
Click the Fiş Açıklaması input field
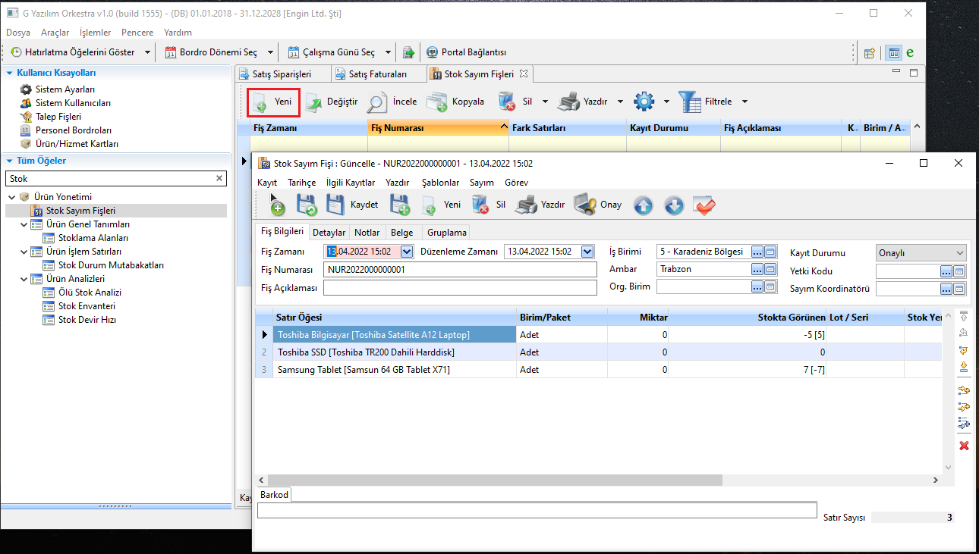click(x=460, y=288)
